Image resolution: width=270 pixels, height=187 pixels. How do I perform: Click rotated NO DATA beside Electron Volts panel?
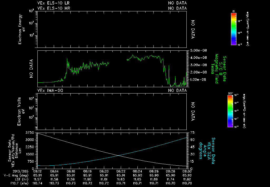pyautogui.click(x=193, y=112)
